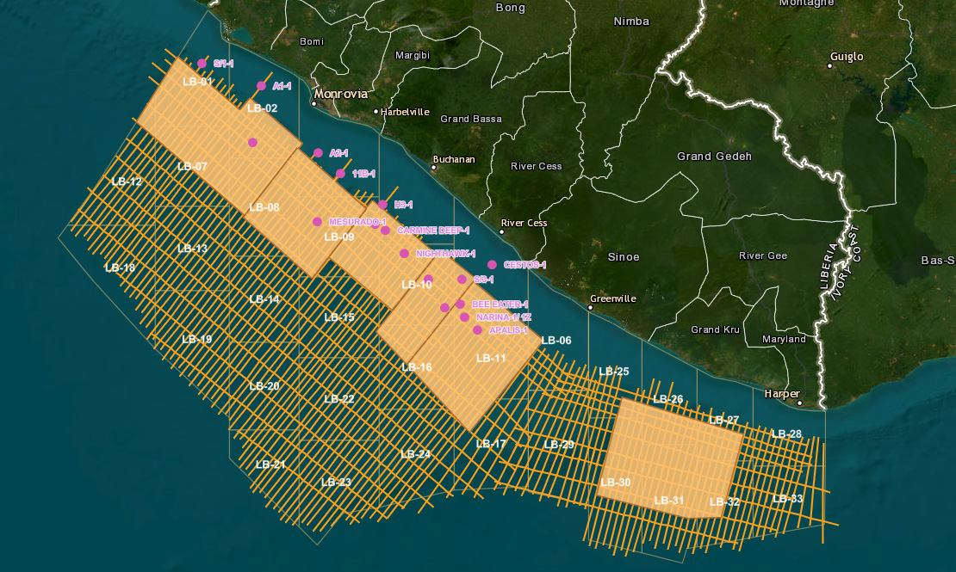
Task: Select the LB-13 block label
Action: [x=192, y=249]
